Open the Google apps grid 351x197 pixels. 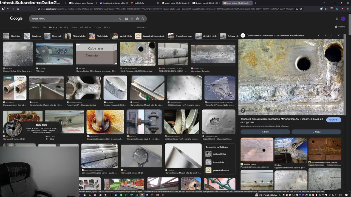[x=337, y=19]
